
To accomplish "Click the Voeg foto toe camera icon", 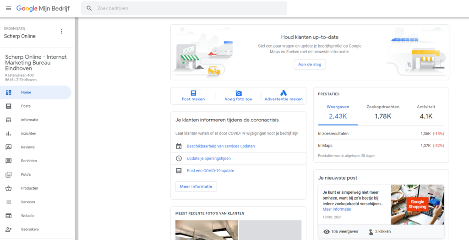I will [x=238, y=93].
